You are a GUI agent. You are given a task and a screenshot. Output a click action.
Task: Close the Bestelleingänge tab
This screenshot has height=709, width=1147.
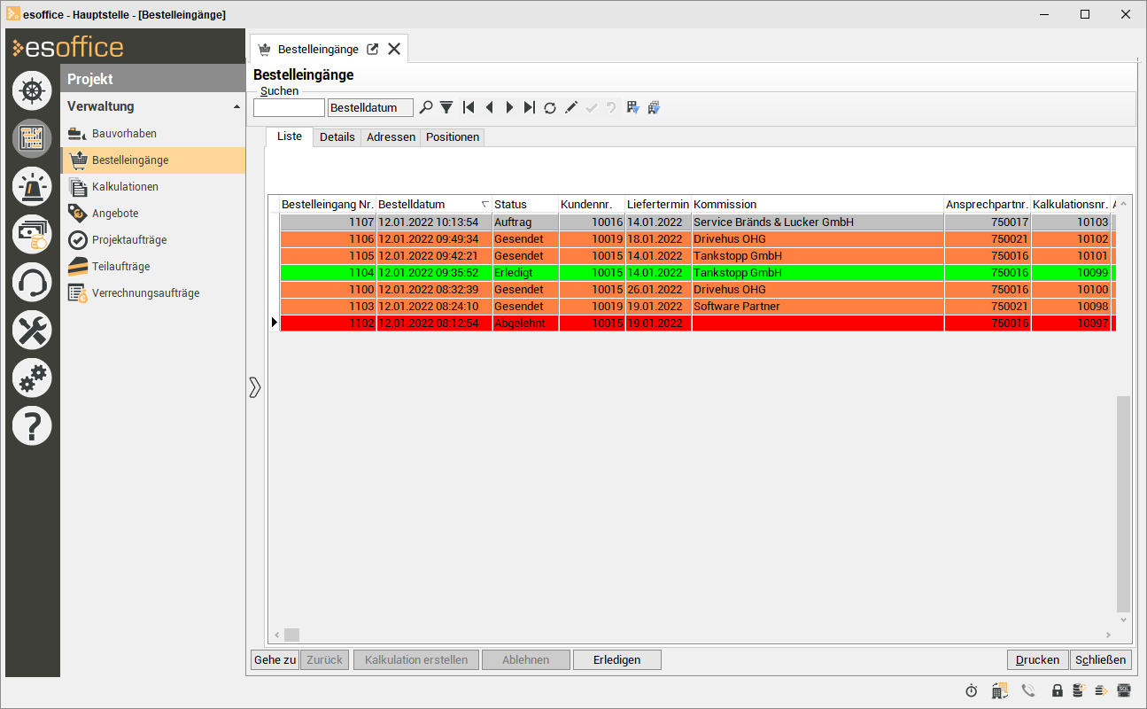coord(394,50)
